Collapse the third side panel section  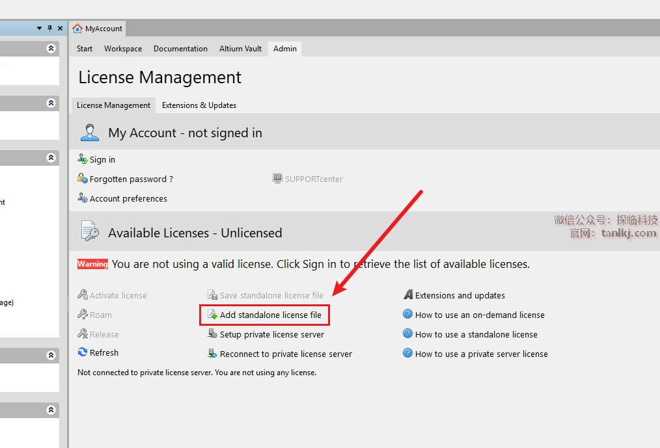coord(51,158)
